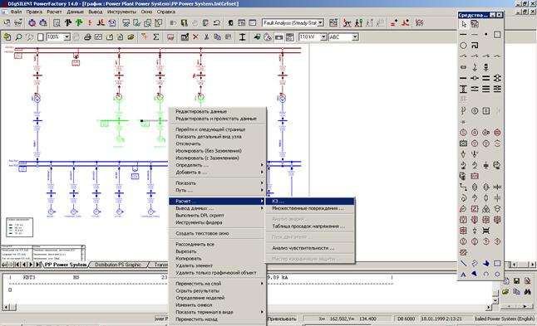Open the Инструменты menu
The image size is (537, 326).
pyautogui.click(x=121, y=12)
